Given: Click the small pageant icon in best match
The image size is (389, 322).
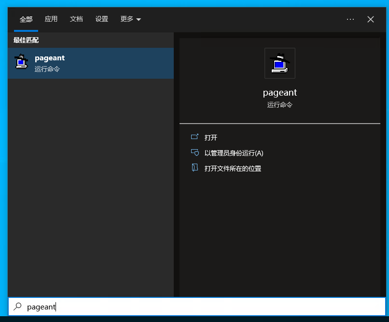Looking at the screenshot, I should click(x=21, y=62).
